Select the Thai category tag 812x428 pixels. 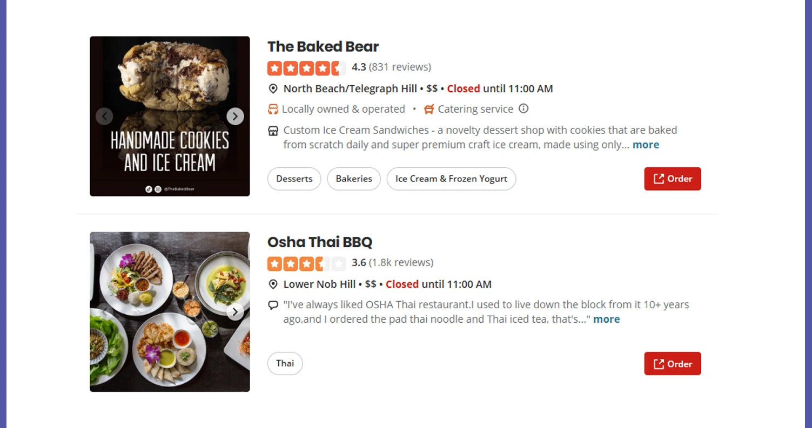coord(285,363)
